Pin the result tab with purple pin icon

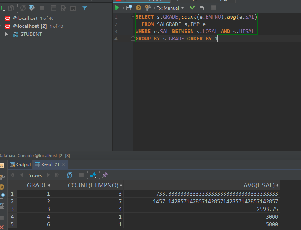pos(105,175)
